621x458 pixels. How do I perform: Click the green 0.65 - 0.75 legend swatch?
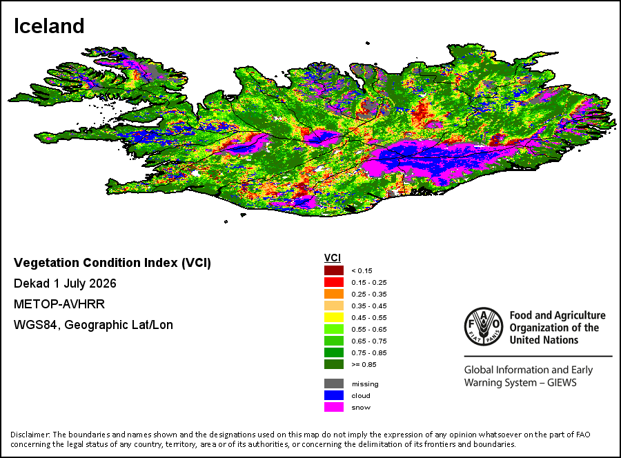coord(334,341)
